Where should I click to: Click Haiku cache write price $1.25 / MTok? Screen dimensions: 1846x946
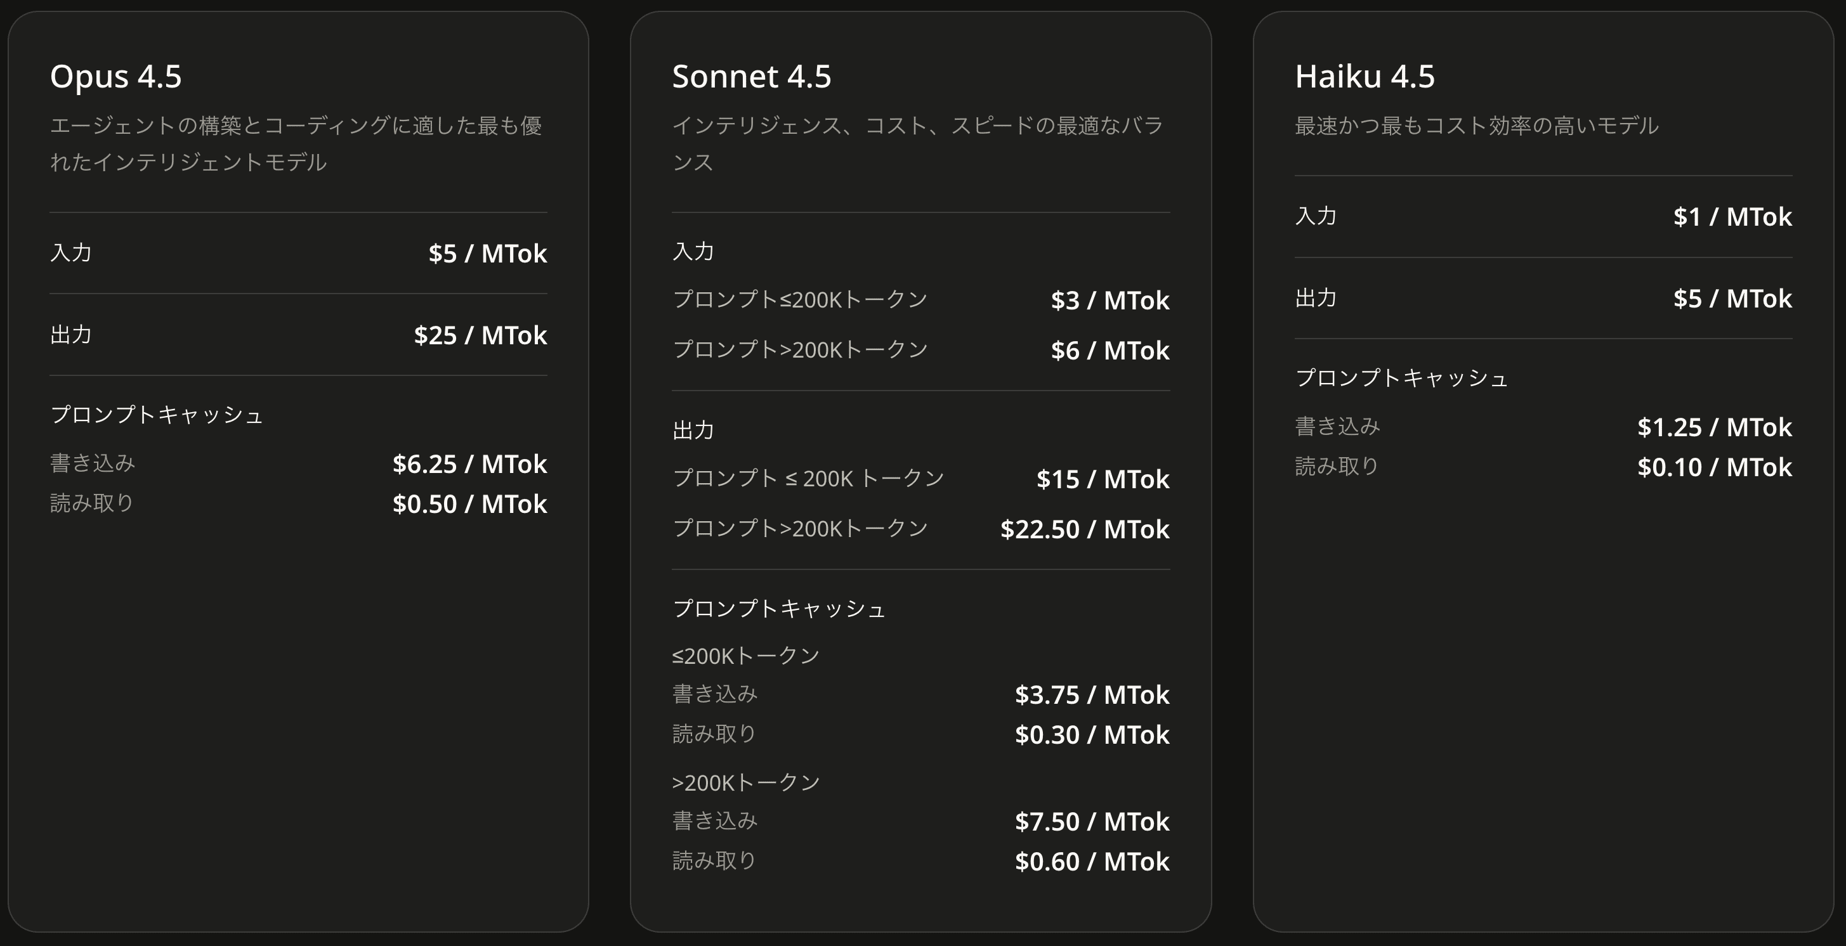[x=1714, y=427]
